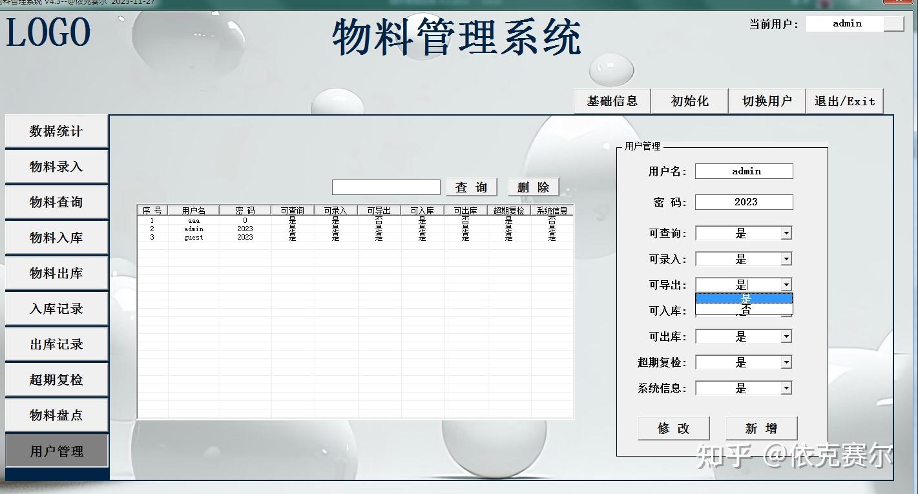Click the 系统信息 table column header
Viewport: 918px width, 494px height.
pos(552,211)
